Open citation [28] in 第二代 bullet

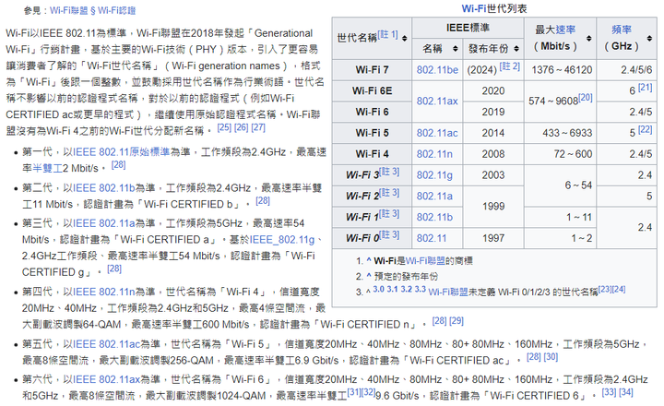click(x=263, y=200)
